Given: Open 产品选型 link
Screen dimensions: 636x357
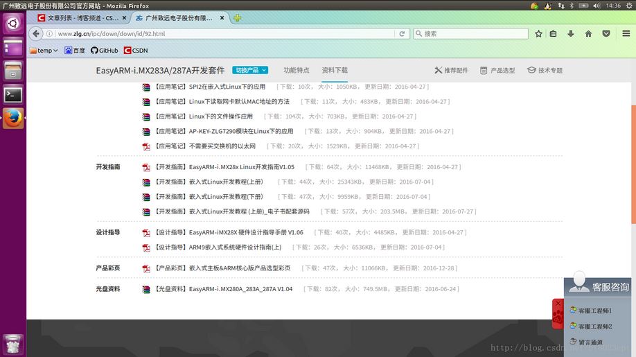Looking at the screenshot, I should pos(497,70).
